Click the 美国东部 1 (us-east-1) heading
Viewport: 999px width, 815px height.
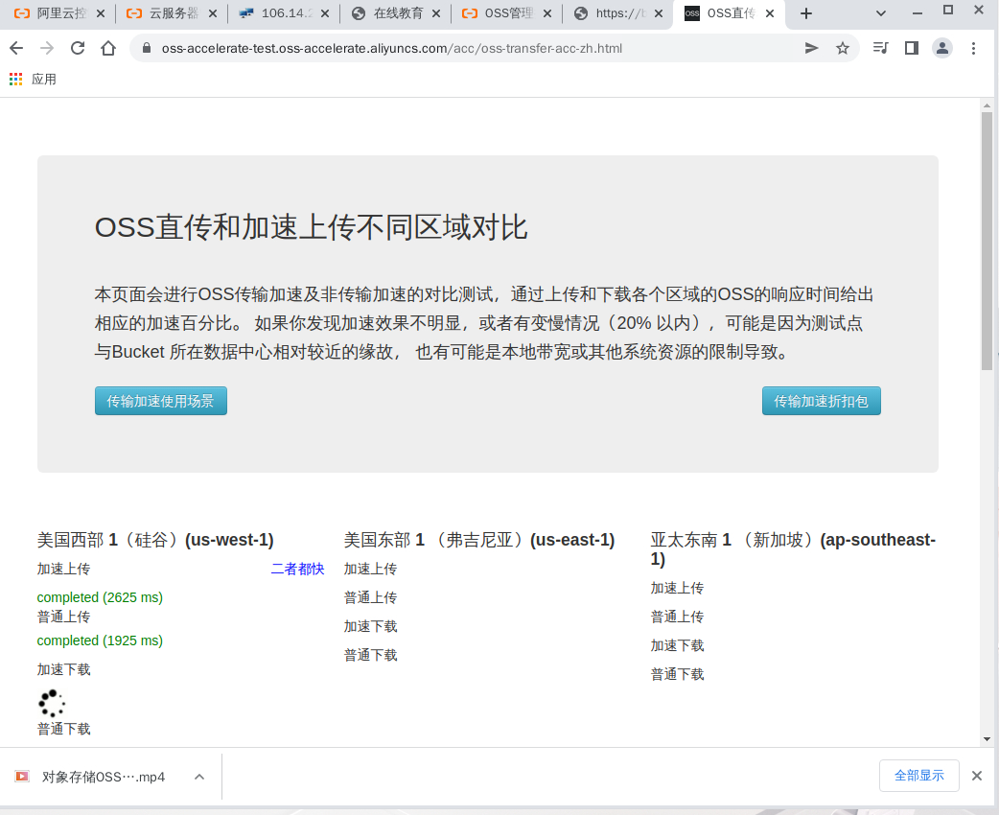[479, 540]
